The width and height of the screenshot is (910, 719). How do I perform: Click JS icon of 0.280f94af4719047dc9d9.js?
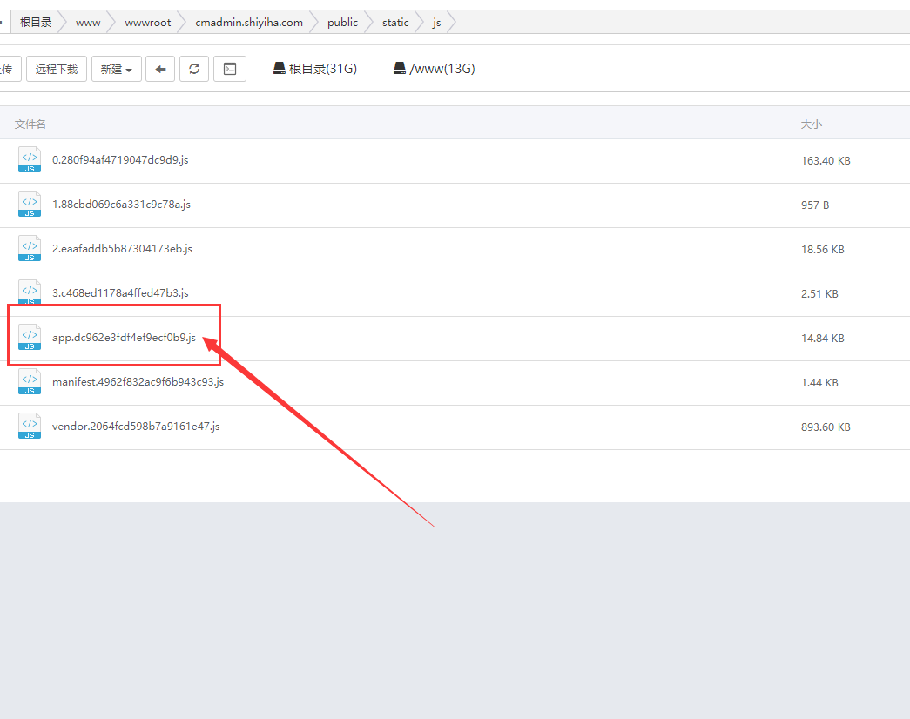click(30, 159)
